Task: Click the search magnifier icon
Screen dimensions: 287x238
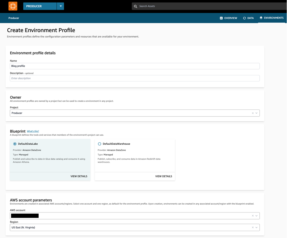Action: [135, 7]
